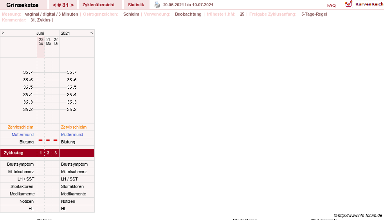Click the right Mittelschmerz label
This screenshot has width=384, height=220.
(x=74, y=172)
